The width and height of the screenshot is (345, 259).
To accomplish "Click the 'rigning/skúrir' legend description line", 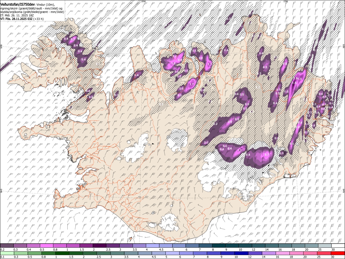I will [x=31, y=8].
